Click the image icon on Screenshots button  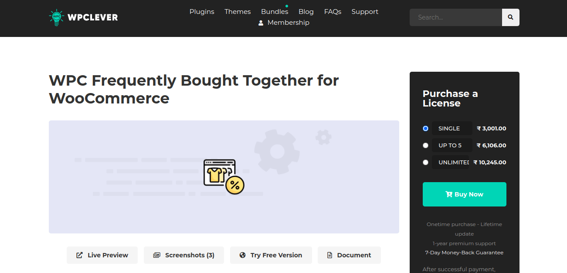click(x=157, y=255)
